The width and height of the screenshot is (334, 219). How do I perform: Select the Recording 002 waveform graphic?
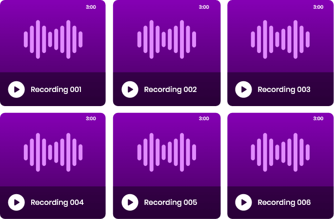167,39
